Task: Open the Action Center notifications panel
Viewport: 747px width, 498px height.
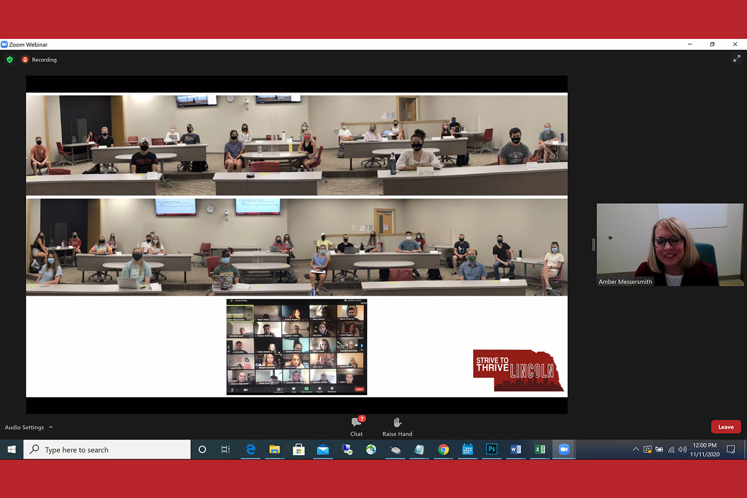Action: pyautogui.click(x=731, y=449)
